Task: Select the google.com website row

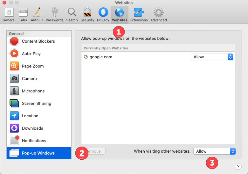Action: point(158,57)
